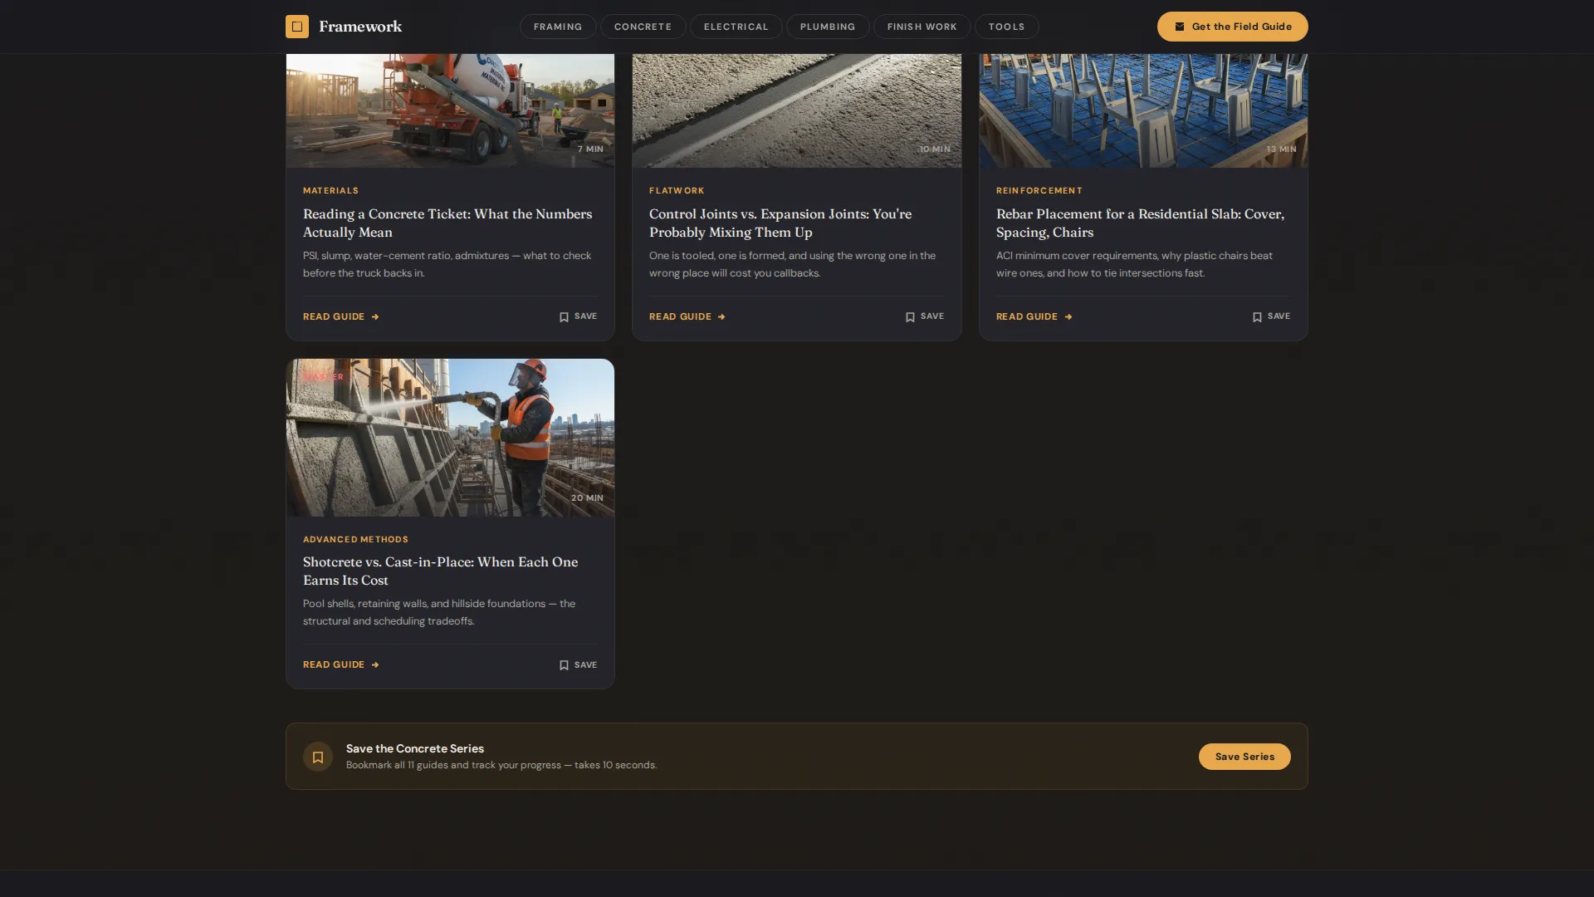Open the Concrete category
The image size is (1594, 897).
pyautogui.click(x=643, y=27)
